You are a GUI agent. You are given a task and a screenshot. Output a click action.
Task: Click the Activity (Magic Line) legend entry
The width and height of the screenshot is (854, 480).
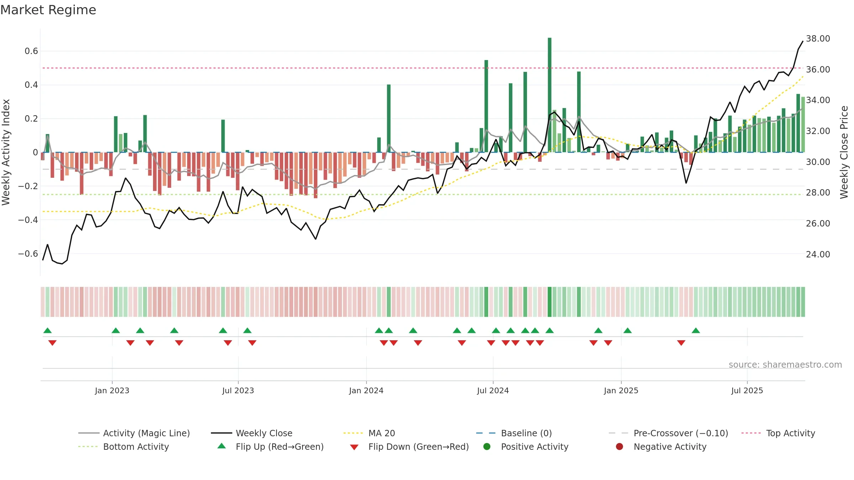[134, 433]
